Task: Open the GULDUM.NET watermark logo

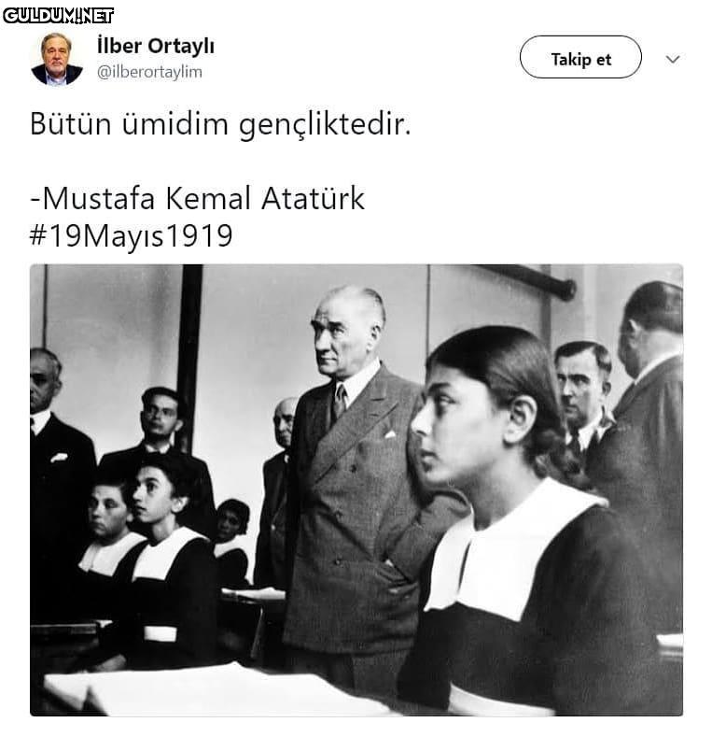Action: click(x=58, y=16)
